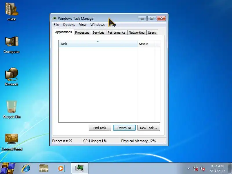Screen dimensions: 232x174
Task: Open the Windows menu
Action: [97, 25]
